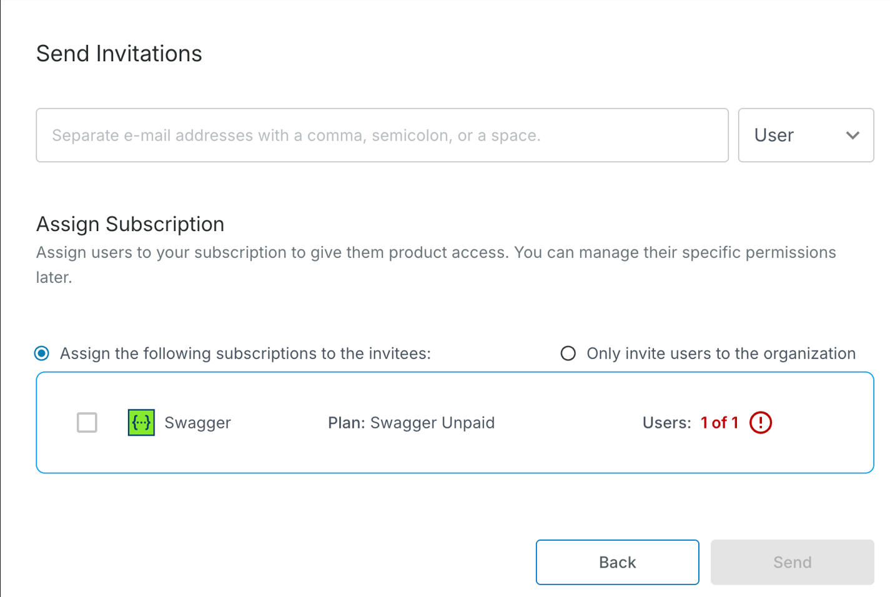
Task: Tick the Swagger subscription checkbox
Action: tap(87, 423)
